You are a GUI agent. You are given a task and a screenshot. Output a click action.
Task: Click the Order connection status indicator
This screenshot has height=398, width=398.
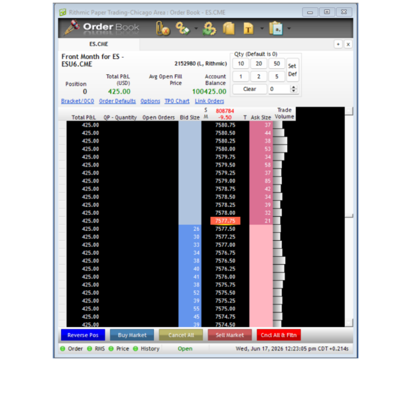tap(63, 348)
